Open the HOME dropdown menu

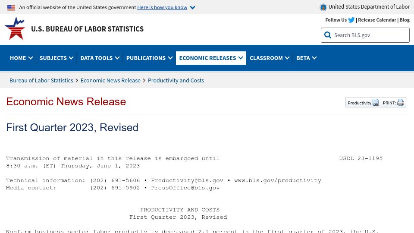coord(22,58)
